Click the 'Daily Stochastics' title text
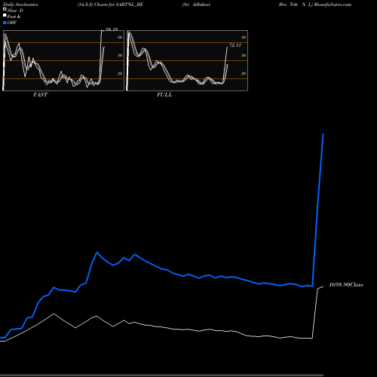 (20, 5)
